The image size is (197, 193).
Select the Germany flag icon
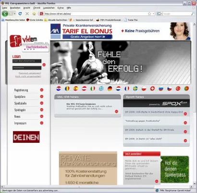[110, 88]
